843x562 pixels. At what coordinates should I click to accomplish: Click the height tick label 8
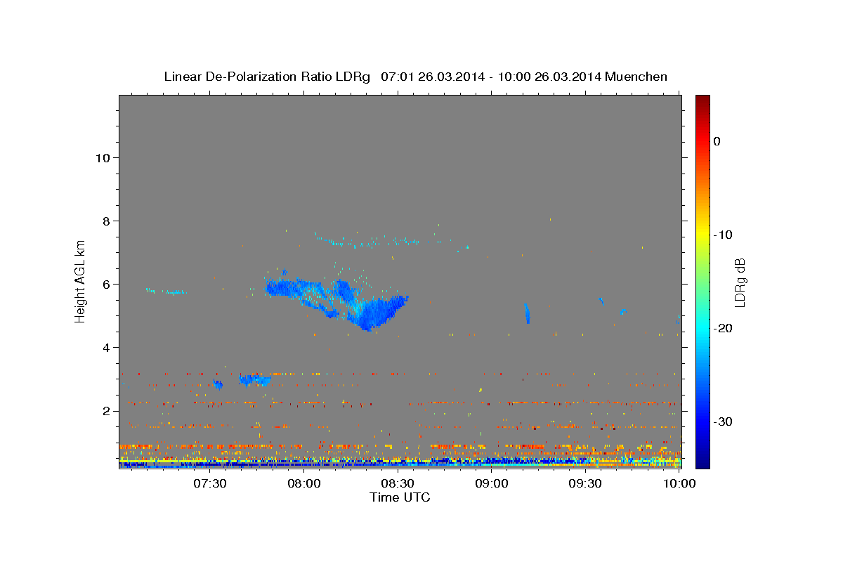(x=105, y=221)
